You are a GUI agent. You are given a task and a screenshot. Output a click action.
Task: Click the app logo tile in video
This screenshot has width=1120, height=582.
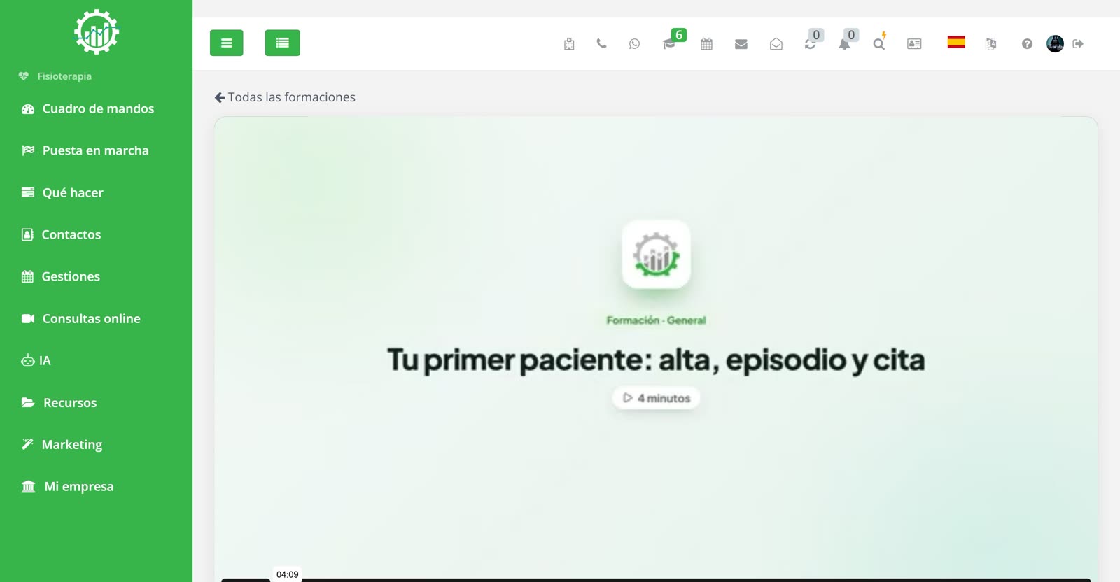[x=656, y=254]
